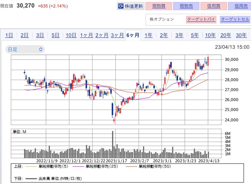Screen dimensions: 251x184
Task: Switch to the 2日 period tab
Action: [24, 35]
